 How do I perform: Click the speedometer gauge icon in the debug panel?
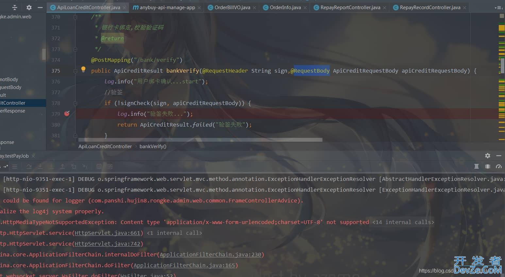point(499,166)
